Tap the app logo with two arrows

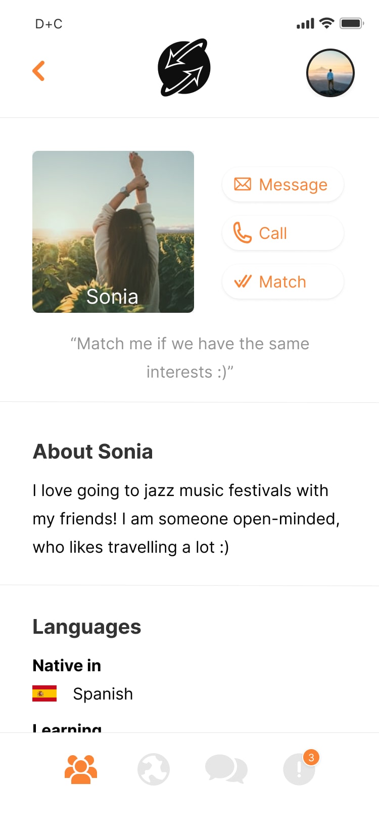184,67
